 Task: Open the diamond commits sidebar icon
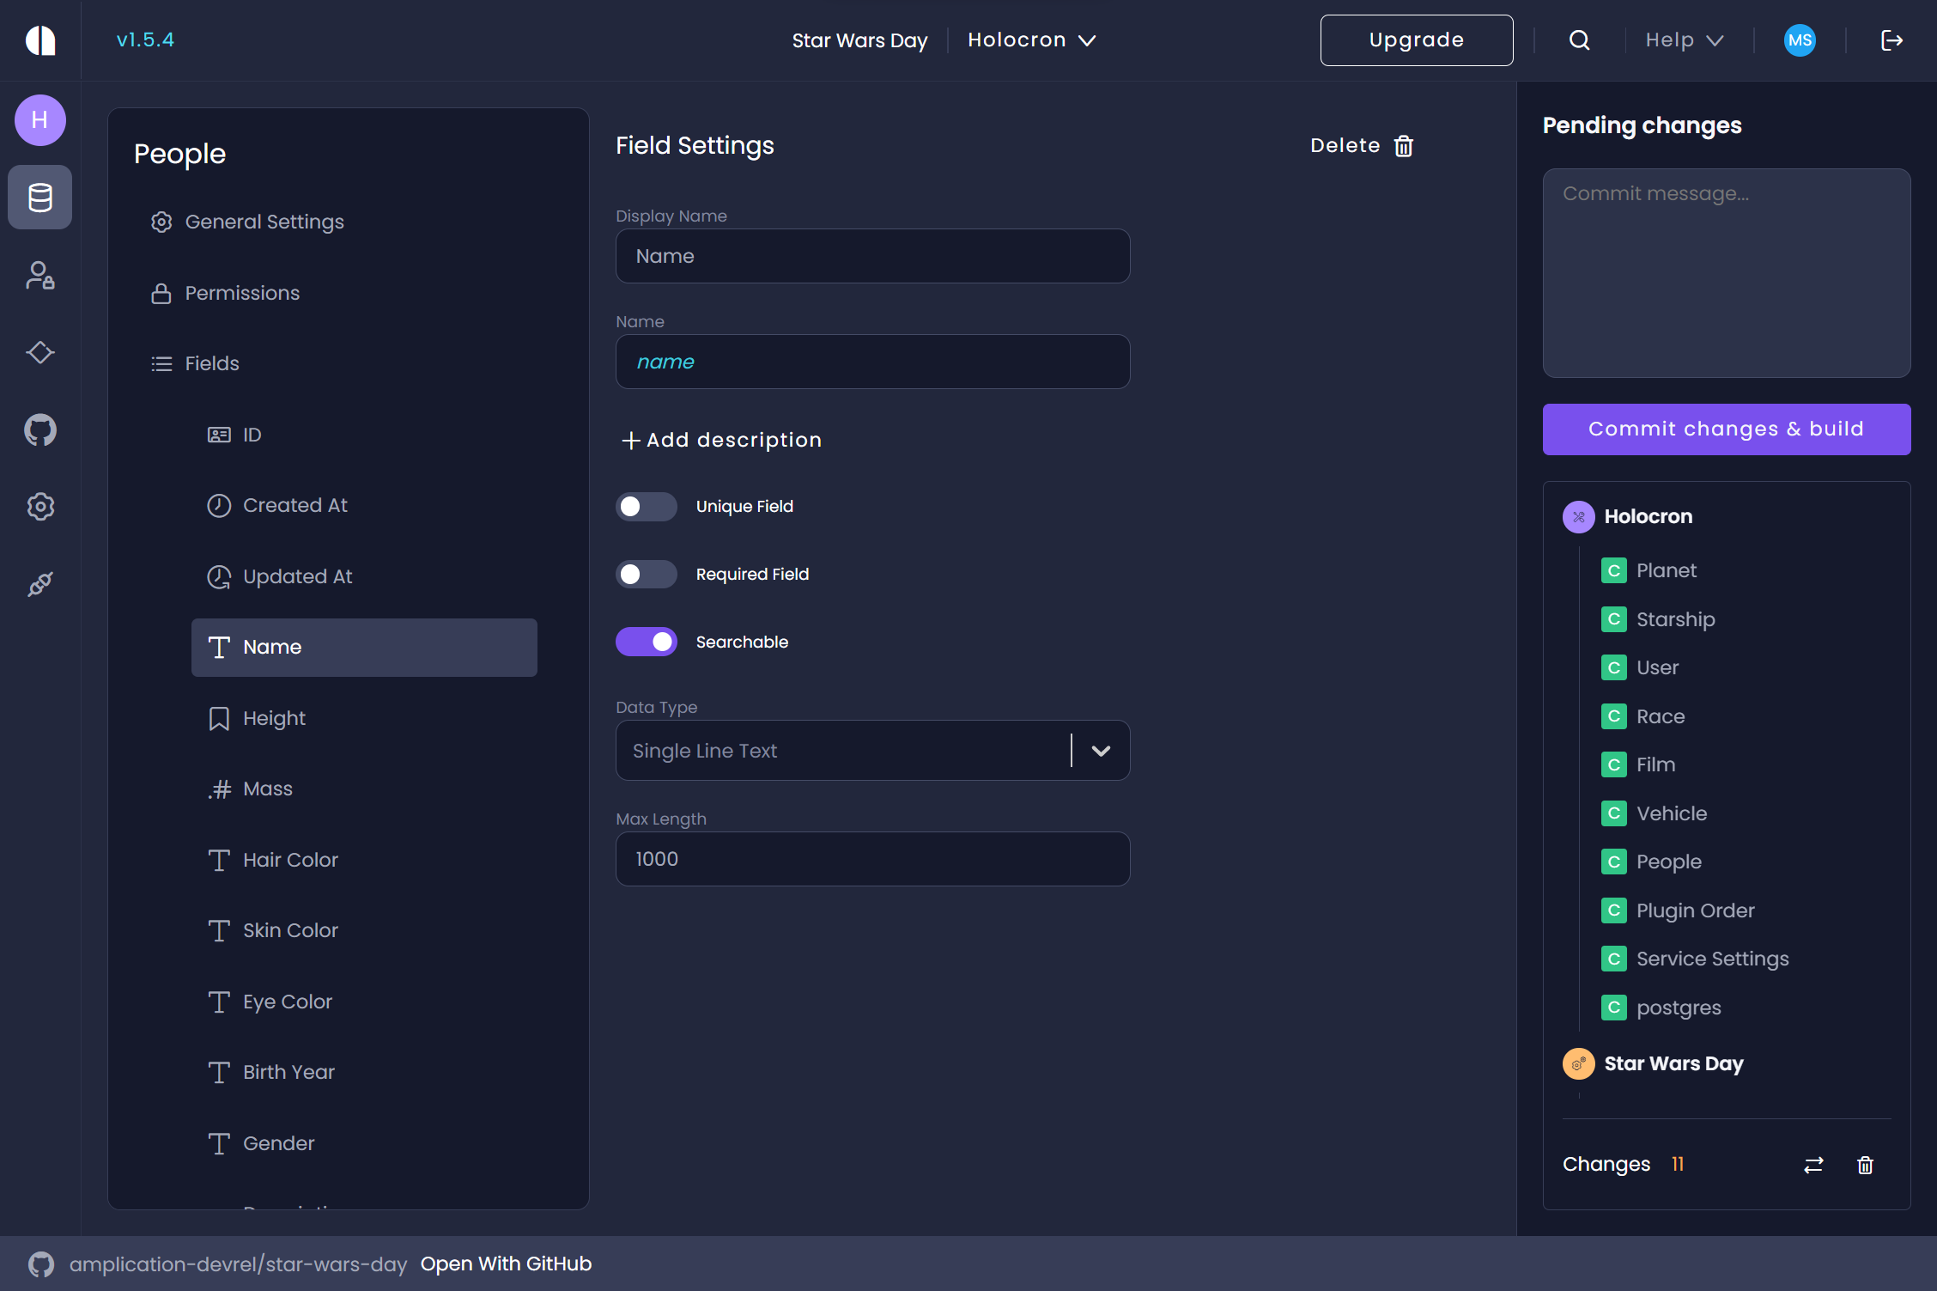pyautogui.click(x=40, y=352)
